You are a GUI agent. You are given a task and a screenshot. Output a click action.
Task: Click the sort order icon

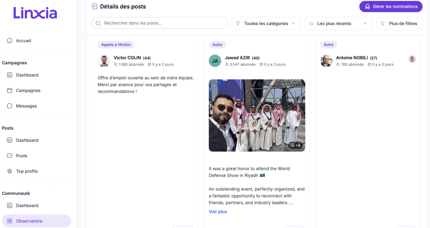(311, 24)
